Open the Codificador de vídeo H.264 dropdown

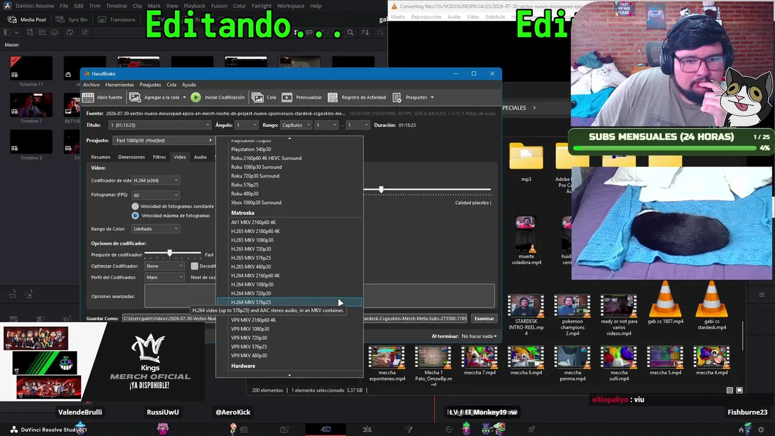point(156,180)
